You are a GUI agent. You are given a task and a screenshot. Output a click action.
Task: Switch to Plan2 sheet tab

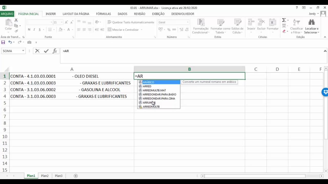[45, 176]
